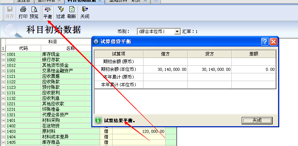Select the 在途物资 name cell
Viewport: 298px width, 146px height.
(67, 126)
